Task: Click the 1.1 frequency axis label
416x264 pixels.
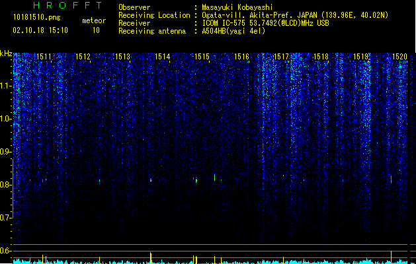Action: coord(6,86)
